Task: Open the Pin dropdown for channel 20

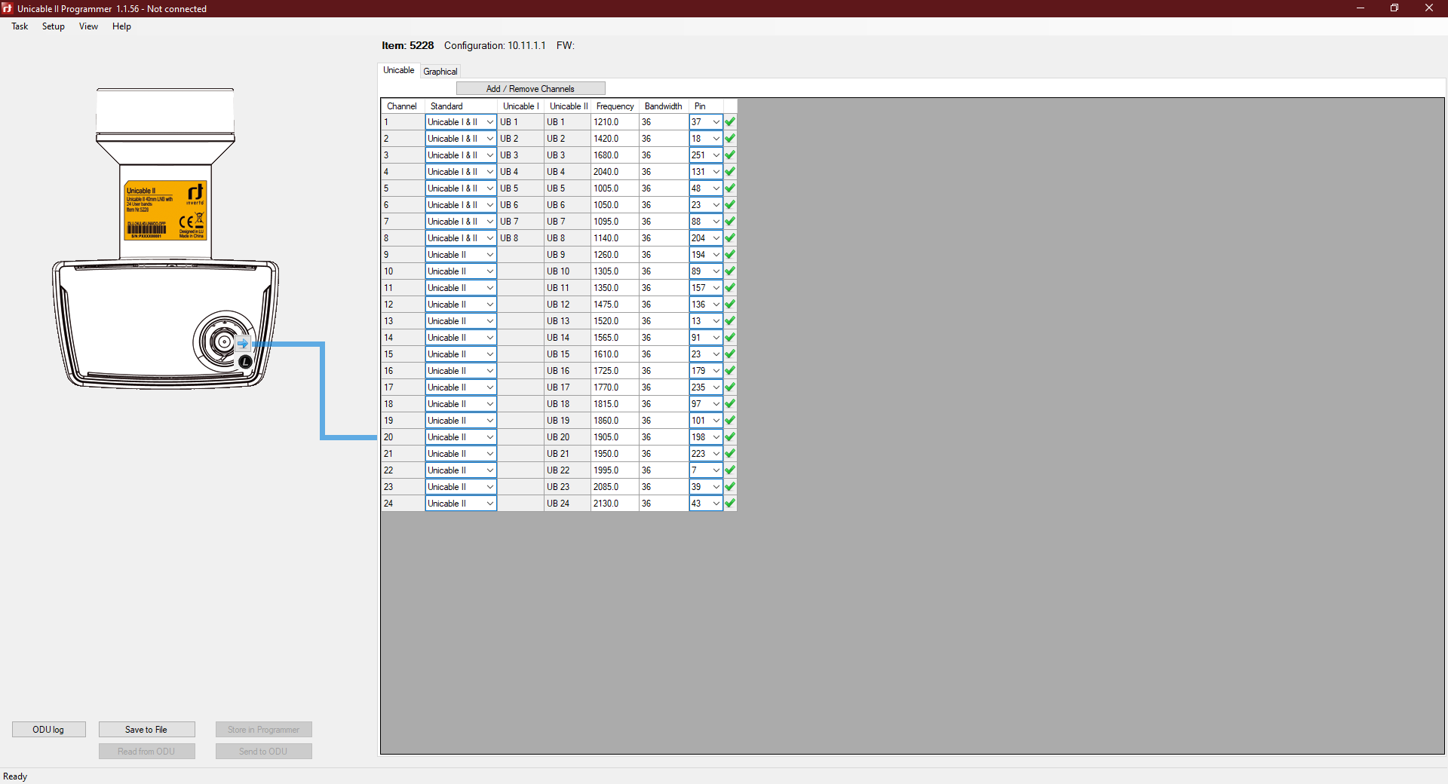Action: pyautogui.click(x=716, y=437)
